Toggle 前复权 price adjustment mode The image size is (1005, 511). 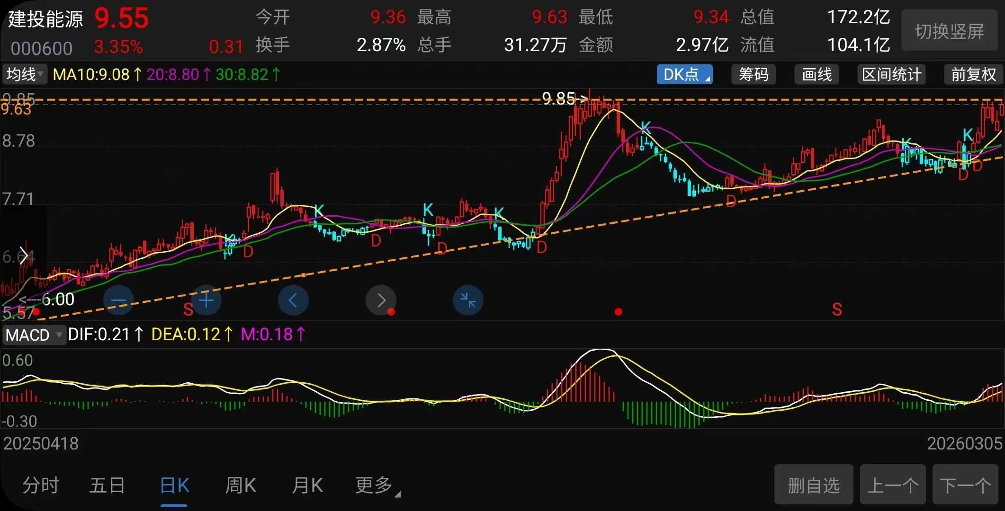[x=973, y=75]
